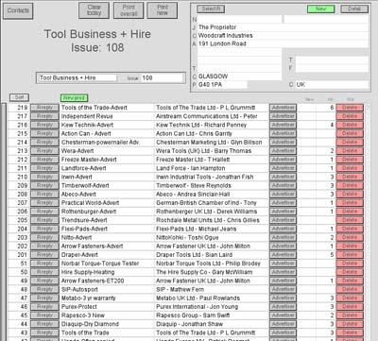Click Advertiser button for Kew Technik row

(283, 125)
